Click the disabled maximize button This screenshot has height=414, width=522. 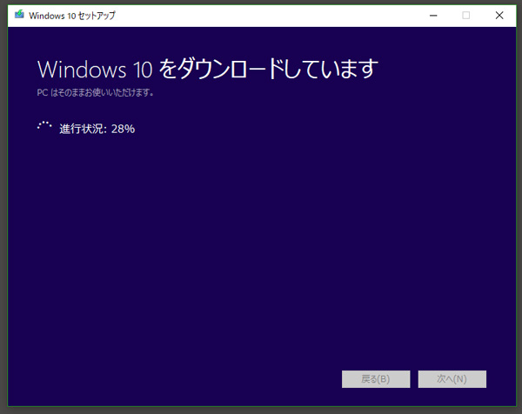point(466,16)
